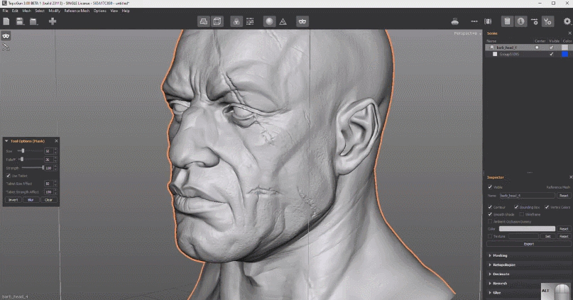
Task: Click the Inspector Color bar swatch
Action: 527,229
